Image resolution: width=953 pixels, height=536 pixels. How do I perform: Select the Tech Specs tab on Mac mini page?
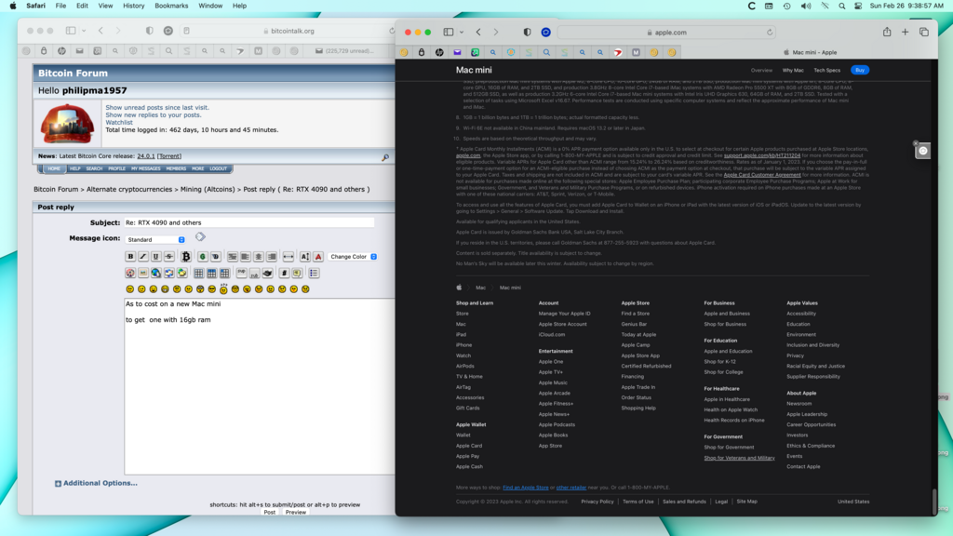[826, 71]
